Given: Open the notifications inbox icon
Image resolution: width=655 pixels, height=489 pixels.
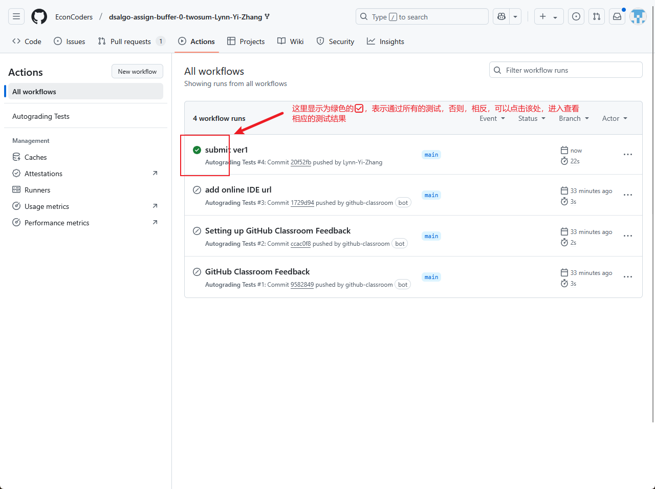Looking at the screenshot, I should 617,16.
